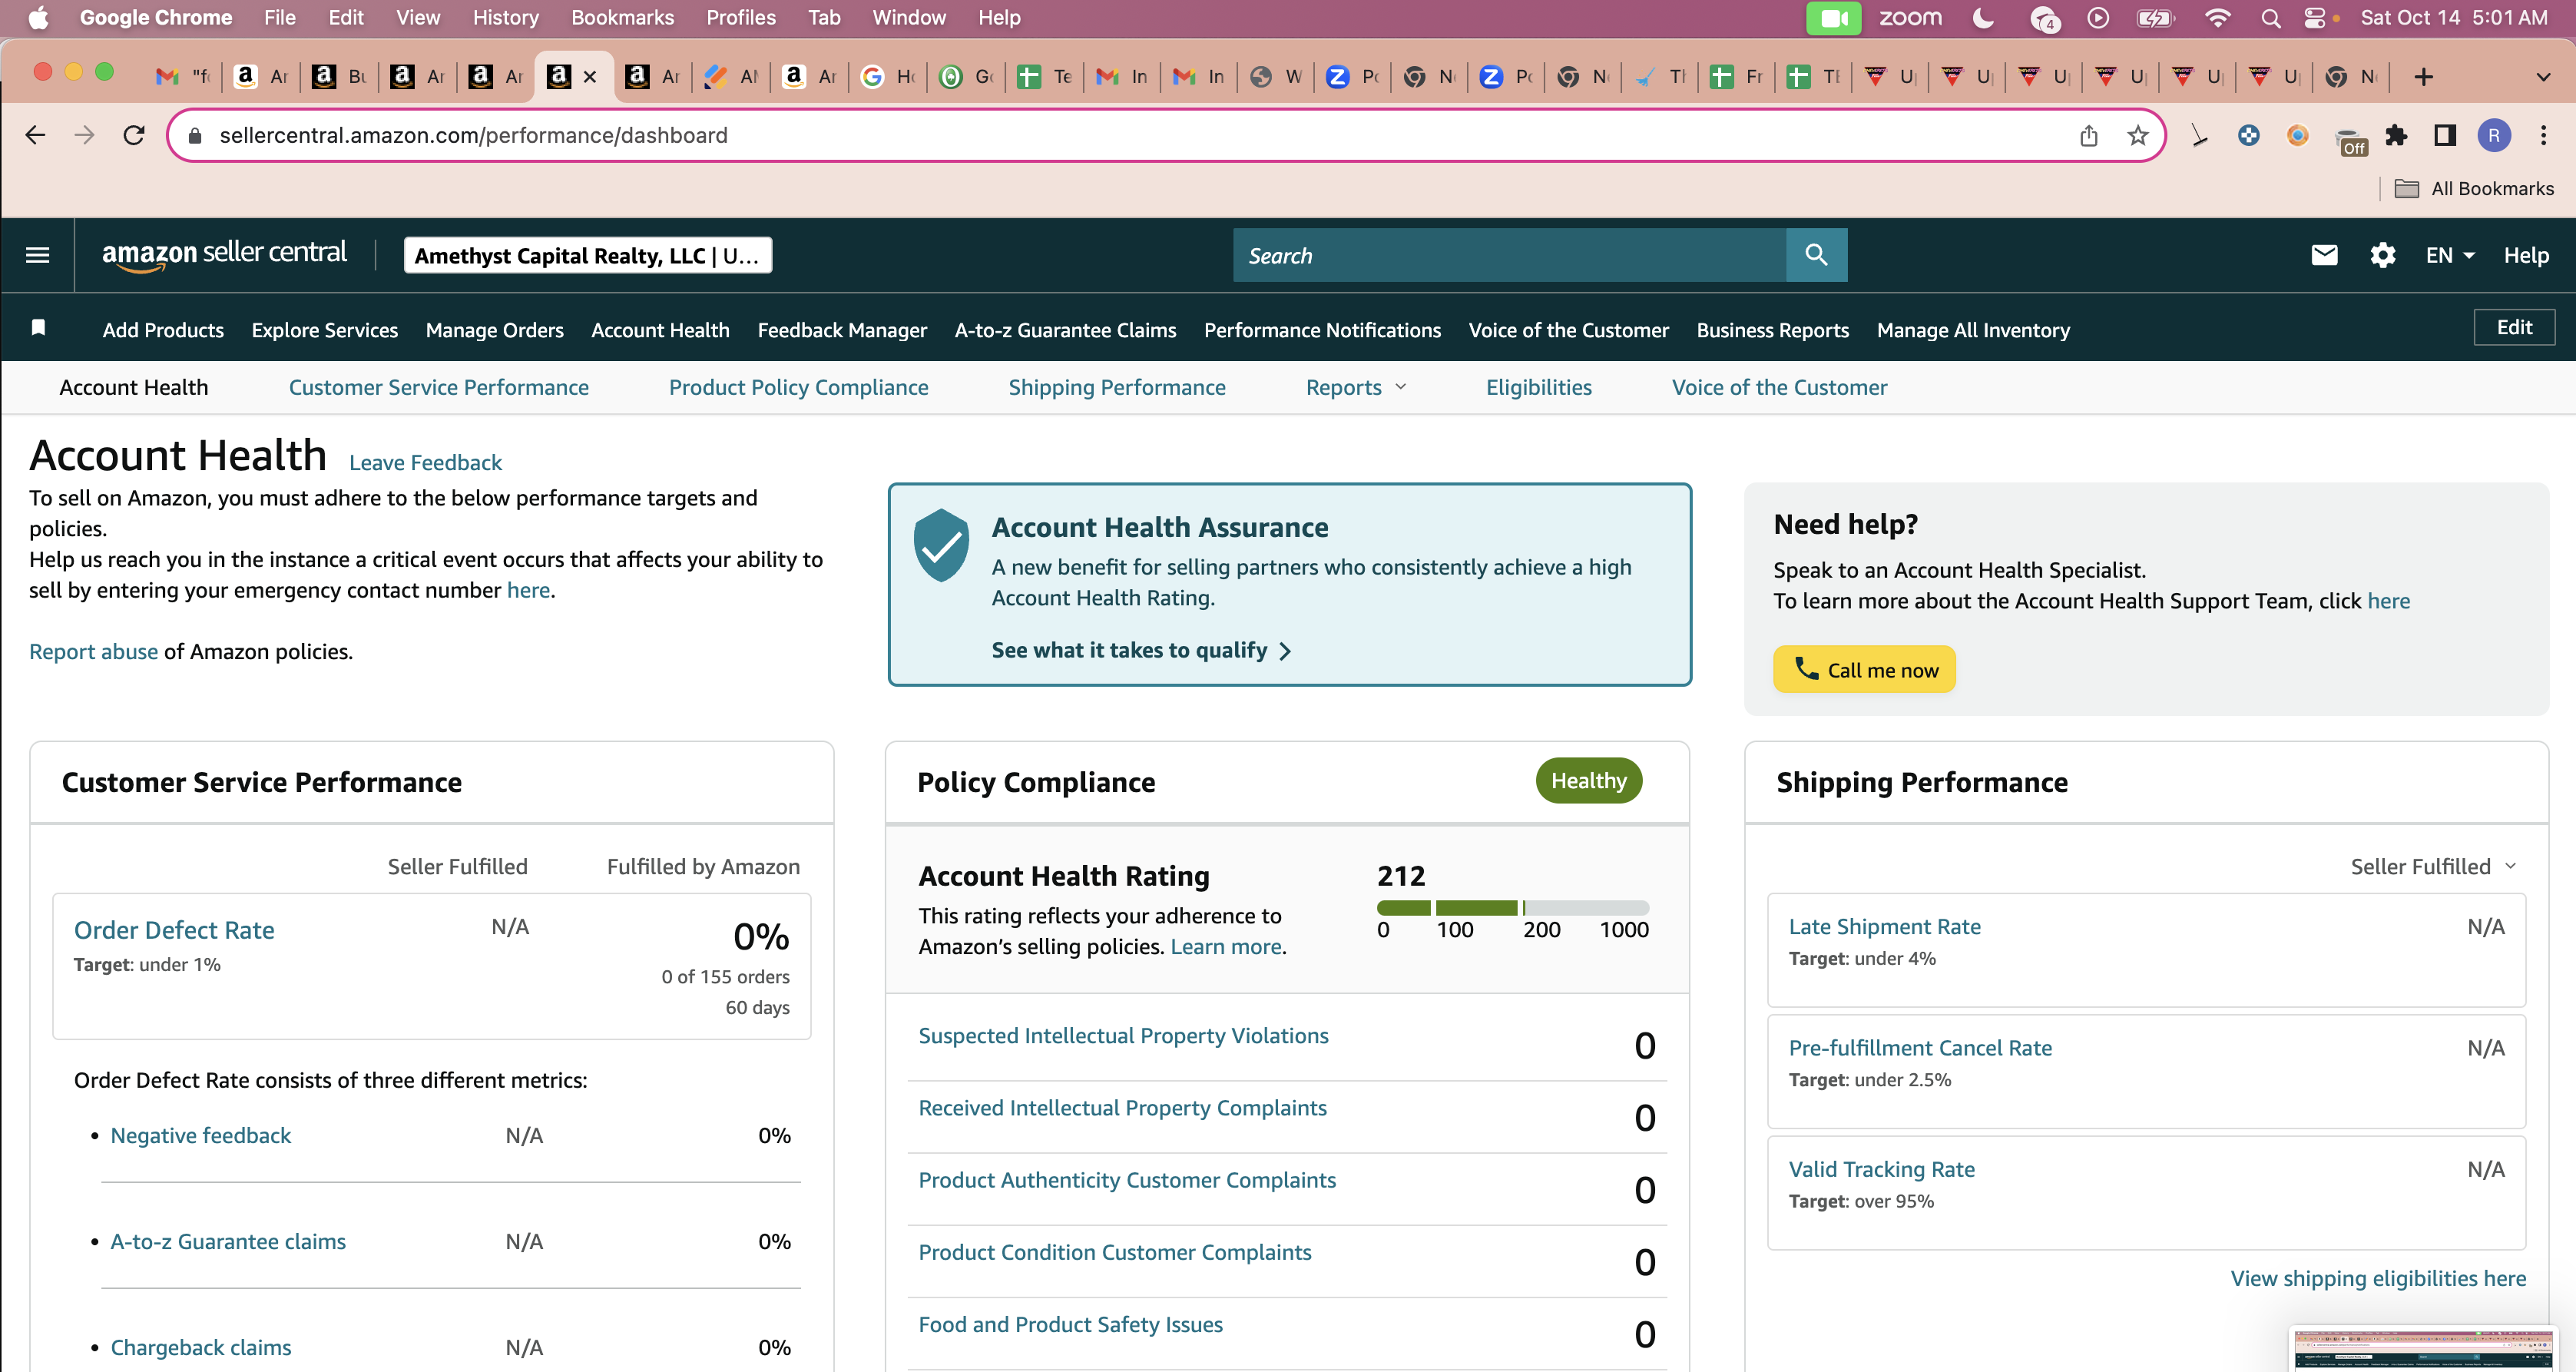Click the screenshot preview thumbnail
2576x1372 pixels.
point(2423,1349)
